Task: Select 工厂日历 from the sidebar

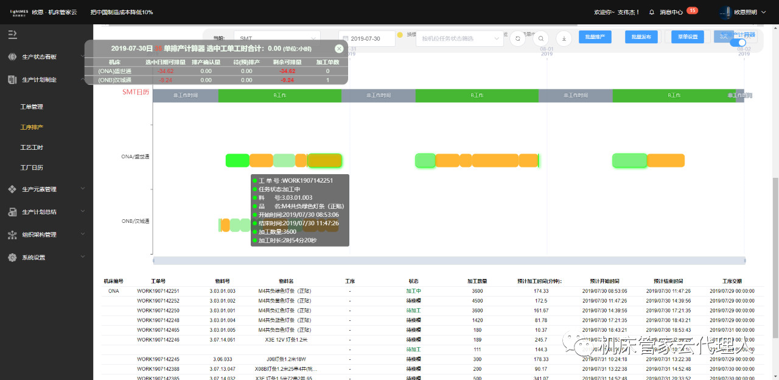Action: pyautogui.click(x=32, y=167)
